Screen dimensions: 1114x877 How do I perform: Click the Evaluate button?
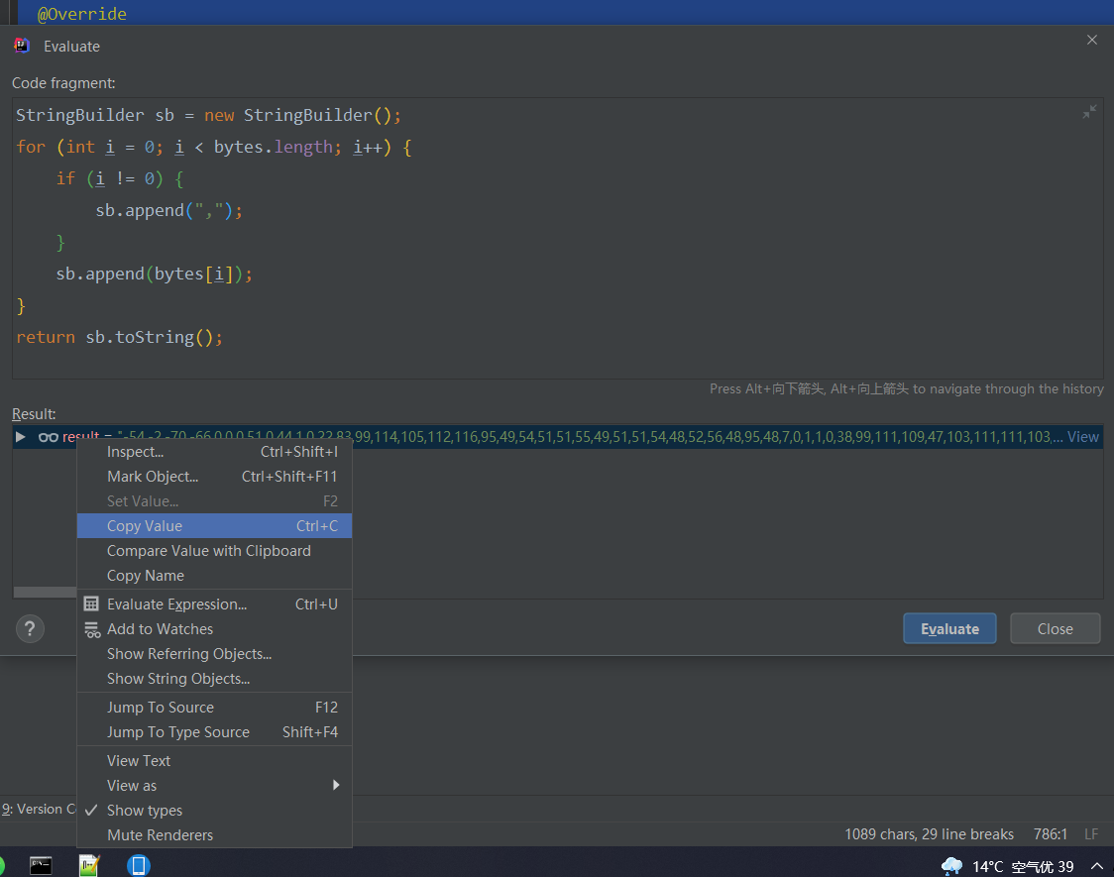pos(949,628)
